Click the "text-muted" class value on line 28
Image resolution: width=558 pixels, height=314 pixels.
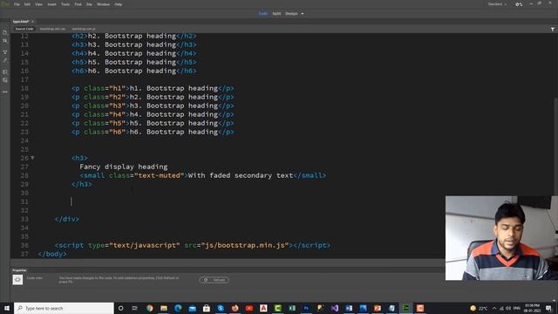click(159, 175)
